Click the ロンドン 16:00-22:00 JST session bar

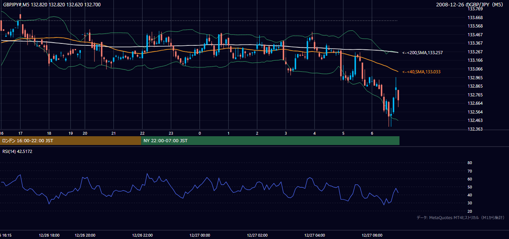70,141
